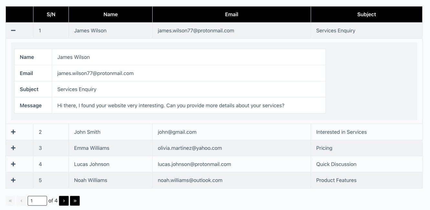
Task: Click the disabled first page button
Action: tap(10, 201)
